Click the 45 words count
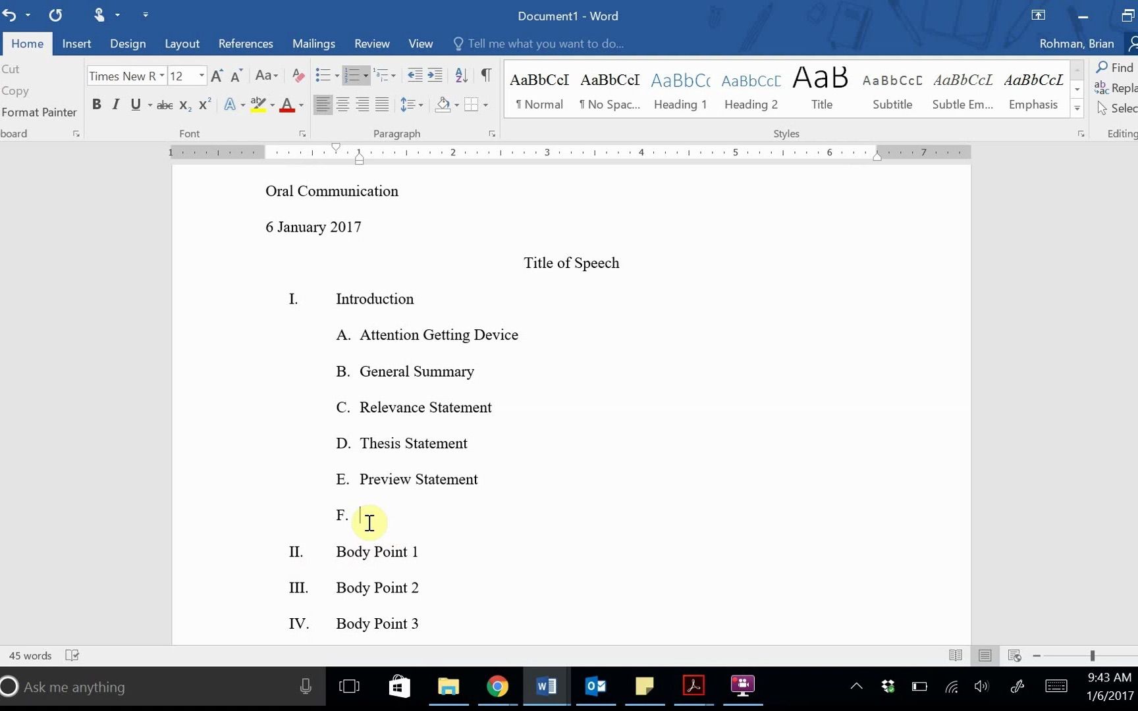Screen dimensions: 1138x711 (30, 656)
